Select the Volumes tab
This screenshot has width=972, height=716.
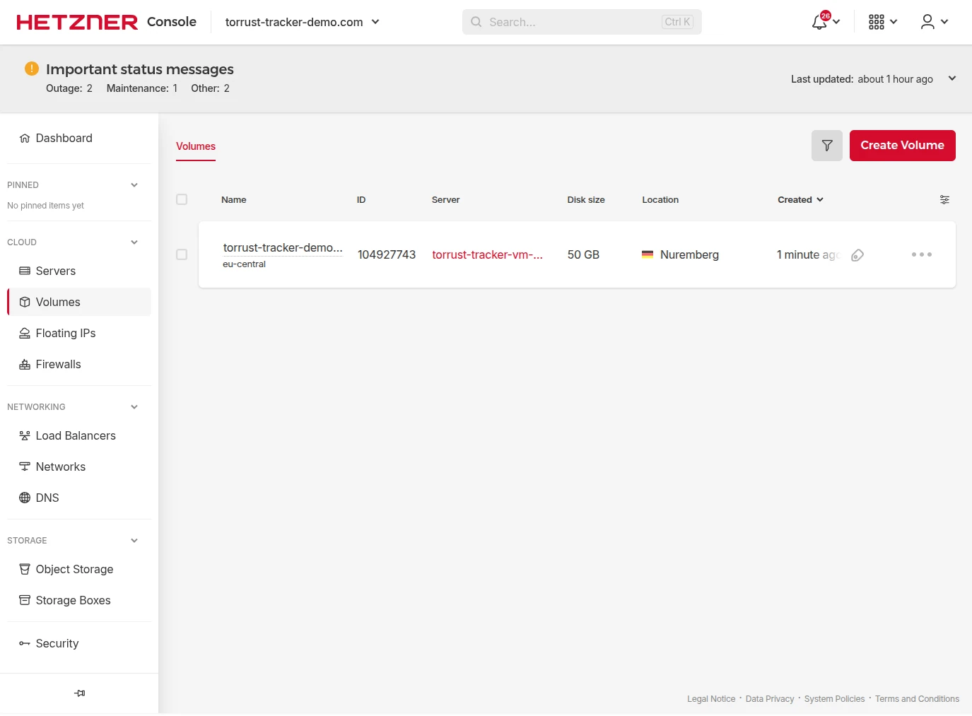click(x=196, y=146)
